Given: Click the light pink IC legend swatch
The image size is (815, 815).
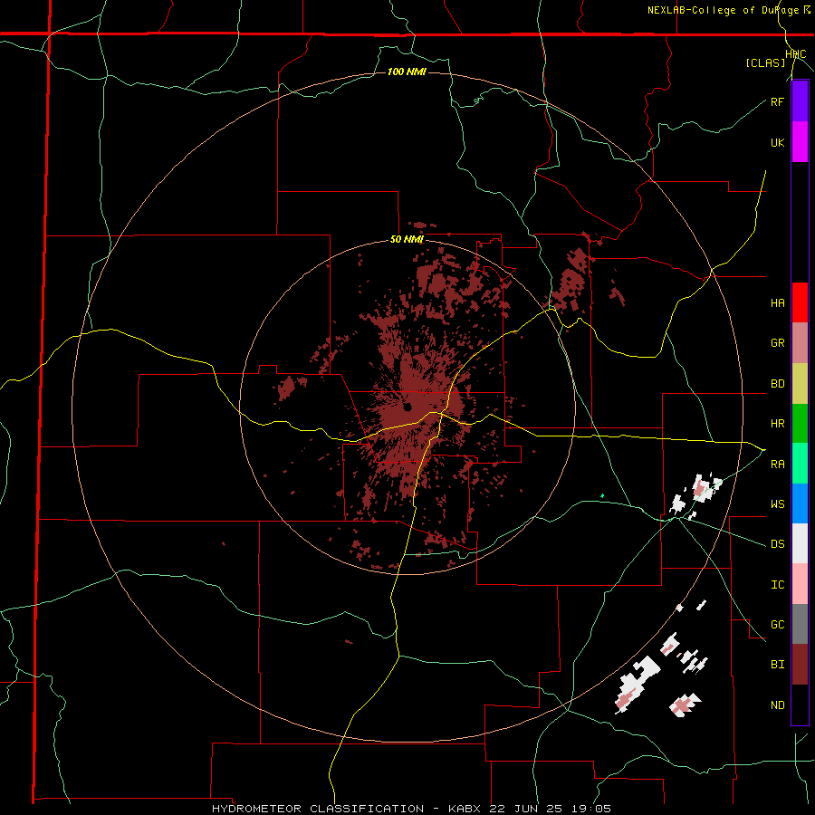Looking at the screenshot, I should pyautogui.click(x=800, y=584).
